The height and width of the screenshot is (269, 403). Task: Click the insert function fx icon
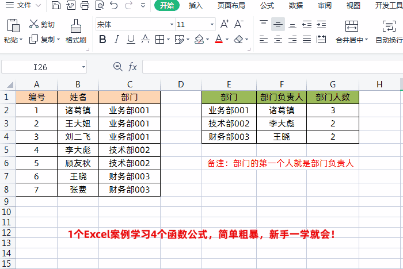point(132,67)
